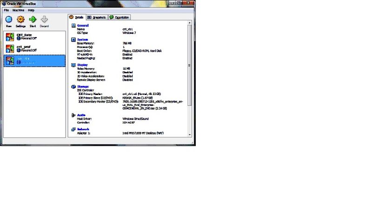Click details scrollbar down arrow
Viewport: 372px width, 208px height.
[x=189, y=135]
